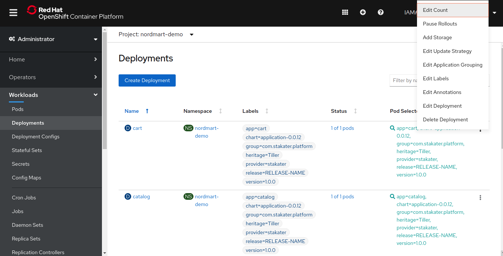Viewport: 503px width, 256px height.
Task: Open Replica Sets in the sidebar
Action: coord(51,239)
